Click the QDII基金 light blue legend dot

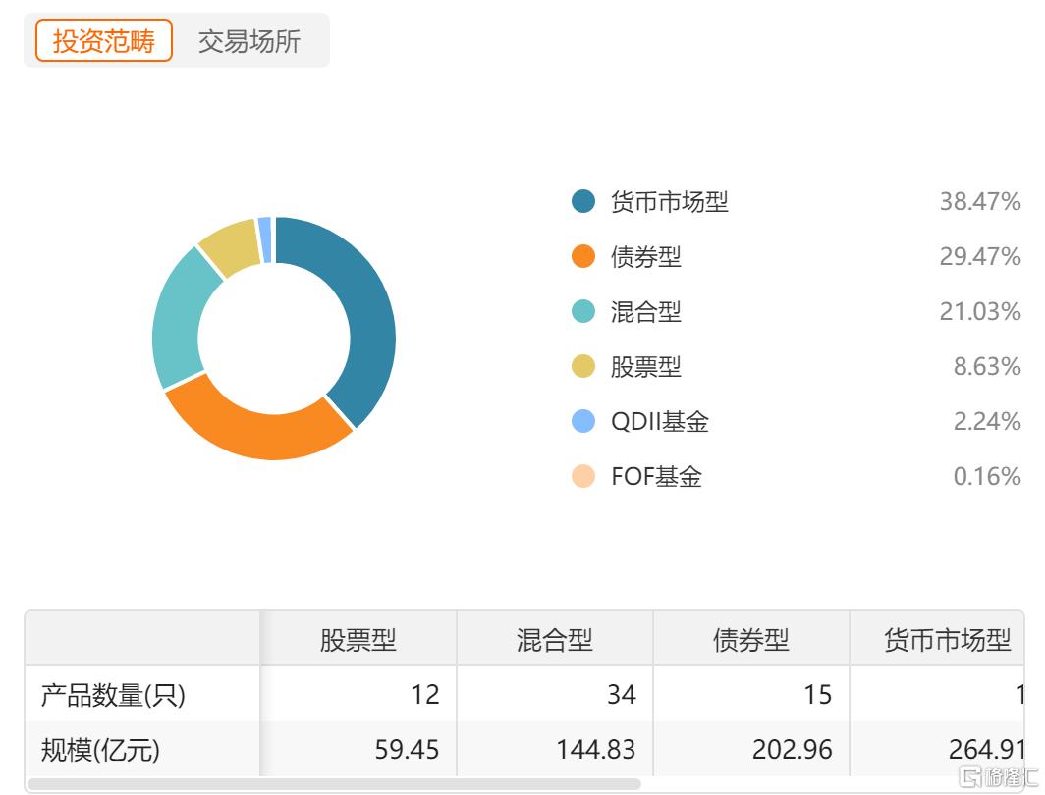[x=583, y=421]
